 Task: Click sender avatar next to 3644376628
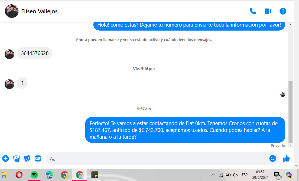9,54
